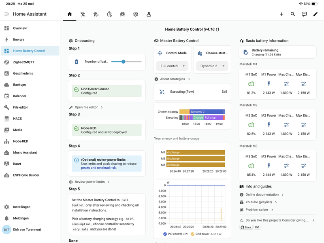The image size is (324, 243).
Task: Click the M1 discharge bar
Action: (x=196, y=152)
